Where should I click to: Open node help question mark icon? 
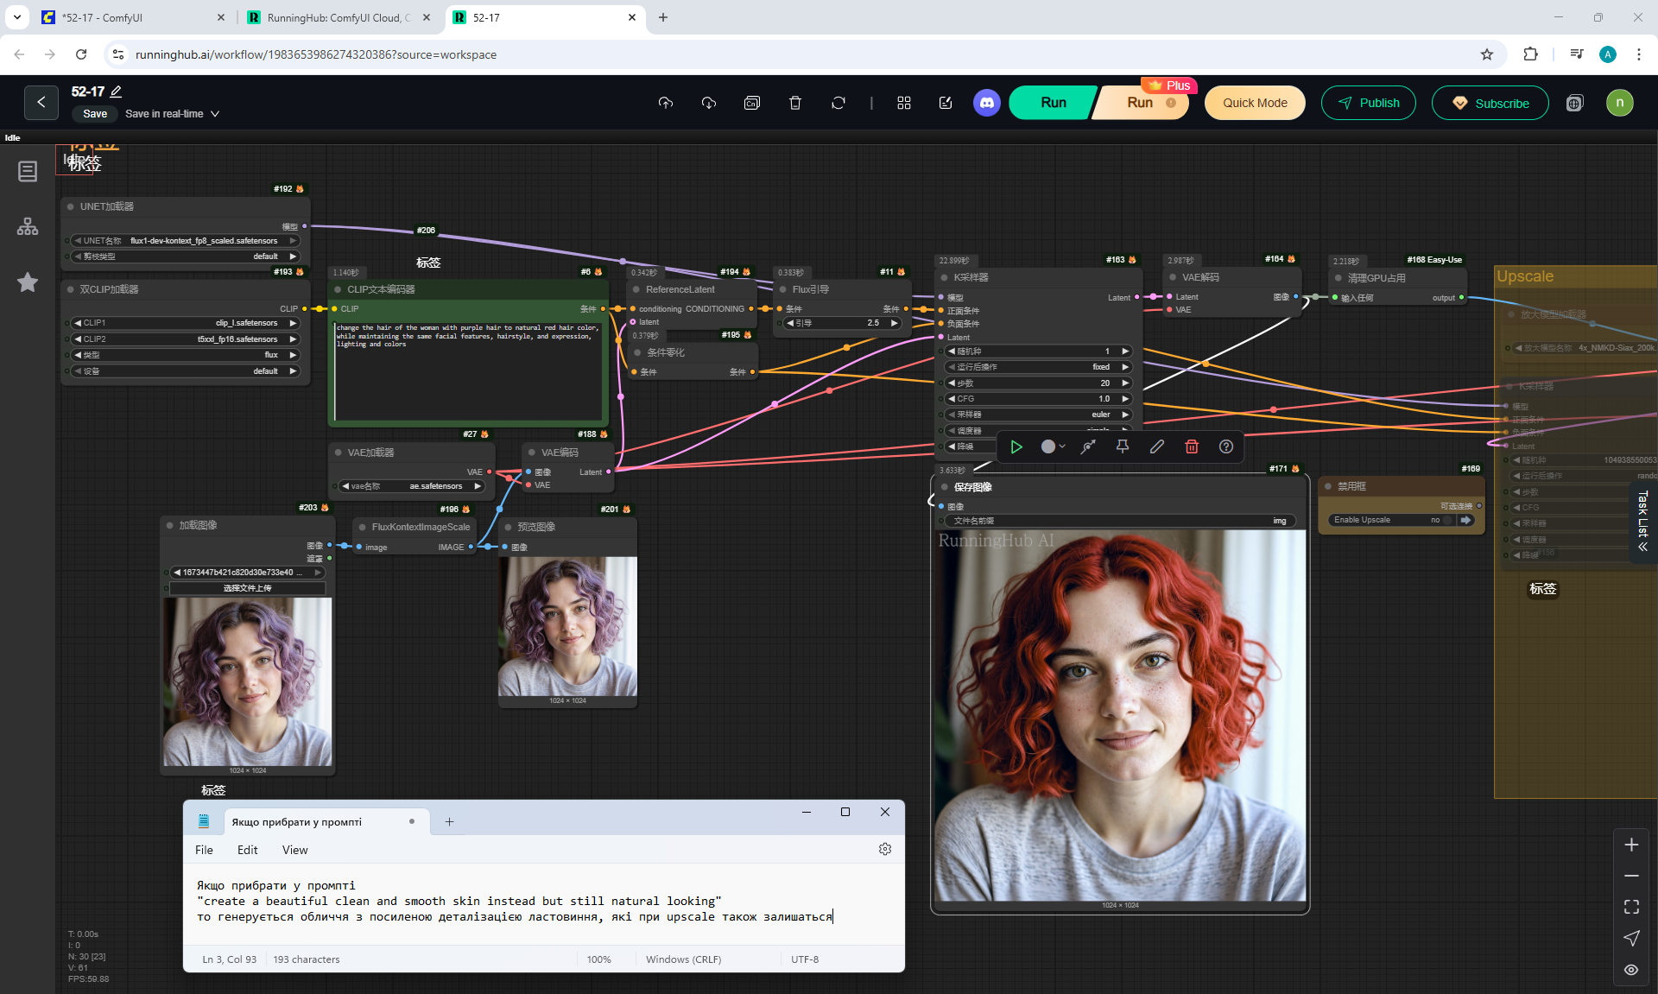click(1225, 446)
